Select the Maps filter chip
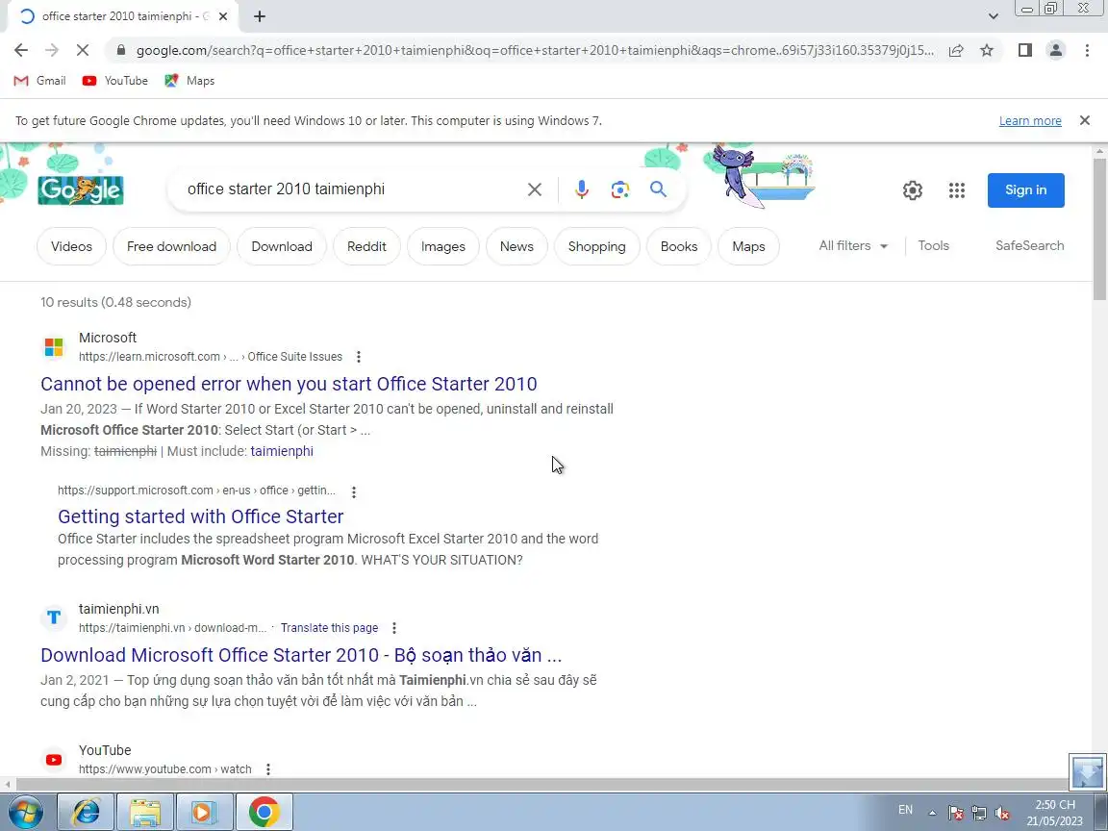 (x=748, y=246)
